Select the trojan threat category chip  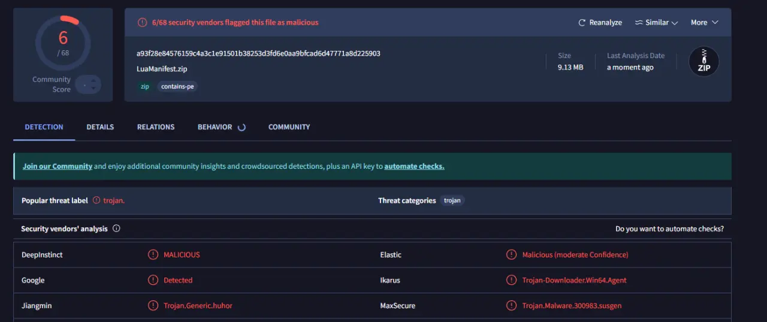point(452,201)
